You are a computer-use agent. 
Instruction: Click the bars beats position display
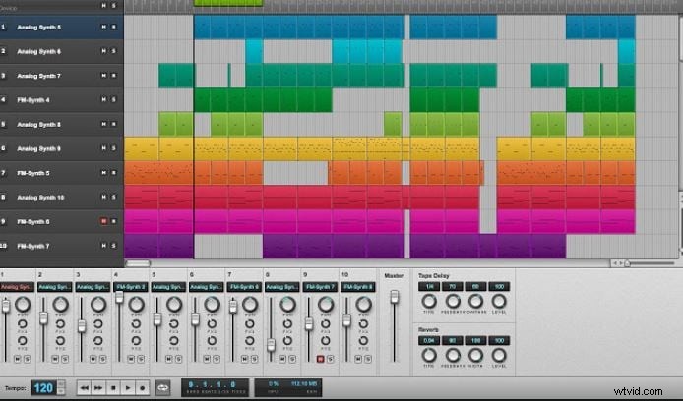coord(215,387)
